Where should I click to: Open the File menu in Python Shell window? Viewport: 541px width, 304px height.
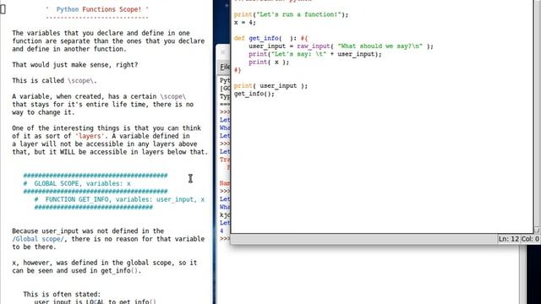[x=225, y=67]
